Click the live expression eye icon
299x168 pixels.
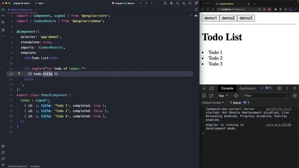[x=236, y=96]
